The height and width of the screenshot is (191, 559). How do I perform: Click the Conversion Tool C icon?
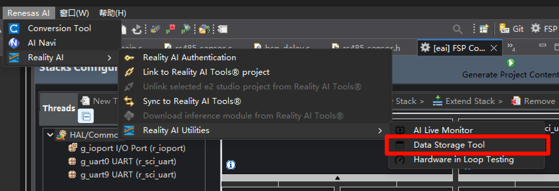(14, 28)
